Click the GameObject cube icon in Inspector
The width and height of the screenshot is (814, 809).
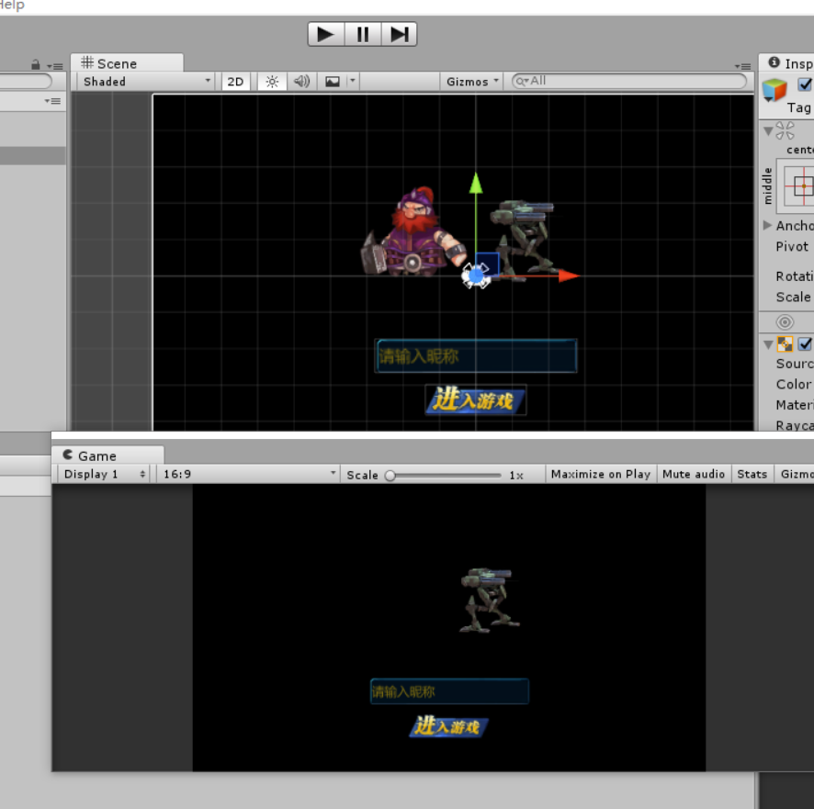pos(774,90)
